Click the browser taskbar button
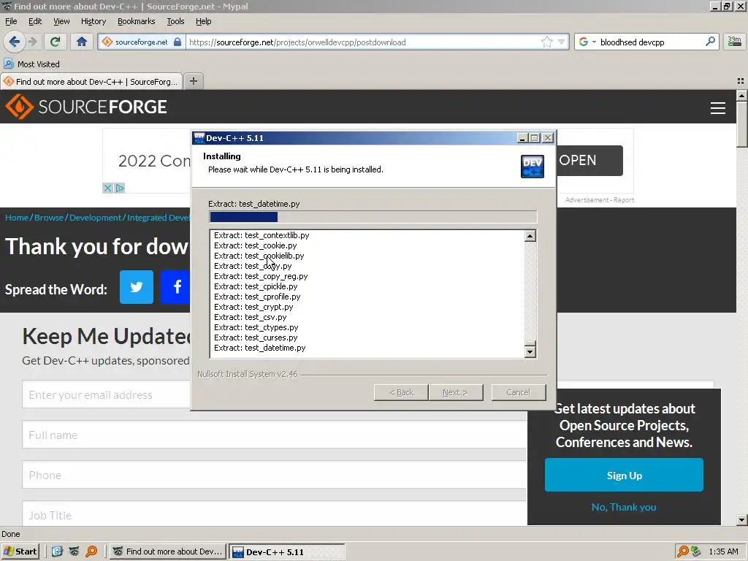Screen dimensions: 748x561 [168, 552]
